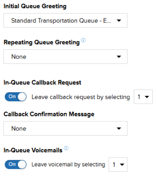The height and width of the screenshot is (176, 157).
Task: Open Standard Transportation Queue greeting dropdown
Action: click(x=65, y=21)
